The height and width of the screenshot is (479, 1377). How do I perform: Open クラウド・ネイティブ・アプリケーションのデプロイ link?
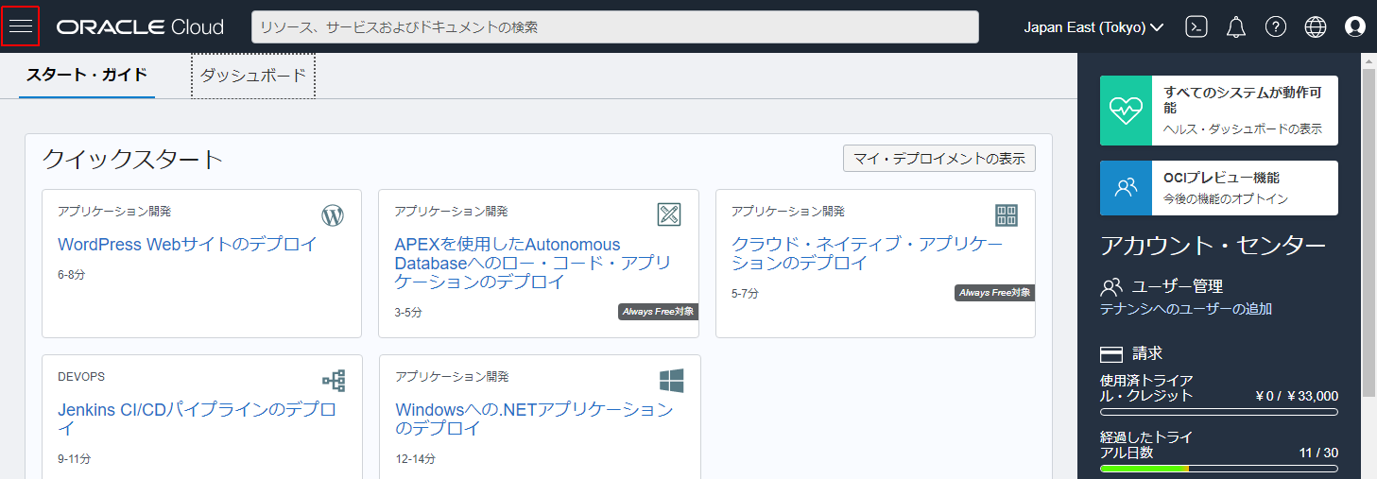click(868, 254)
